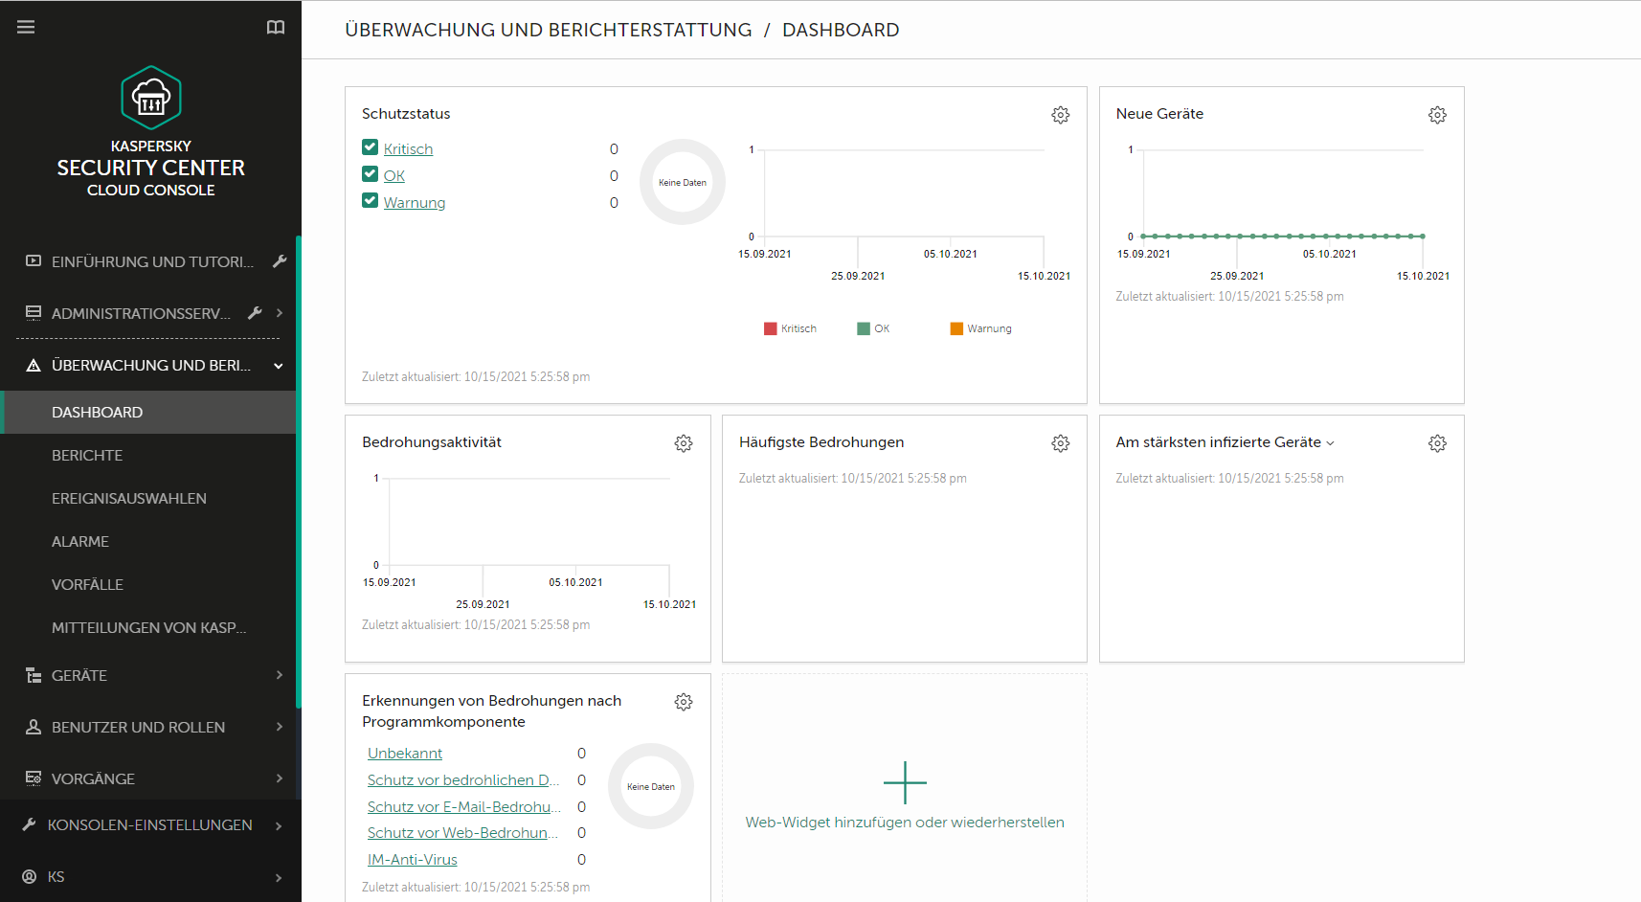Screen dimensions: 1641x902
Task: Open the documentation book icon
Action: pos(276,27)
